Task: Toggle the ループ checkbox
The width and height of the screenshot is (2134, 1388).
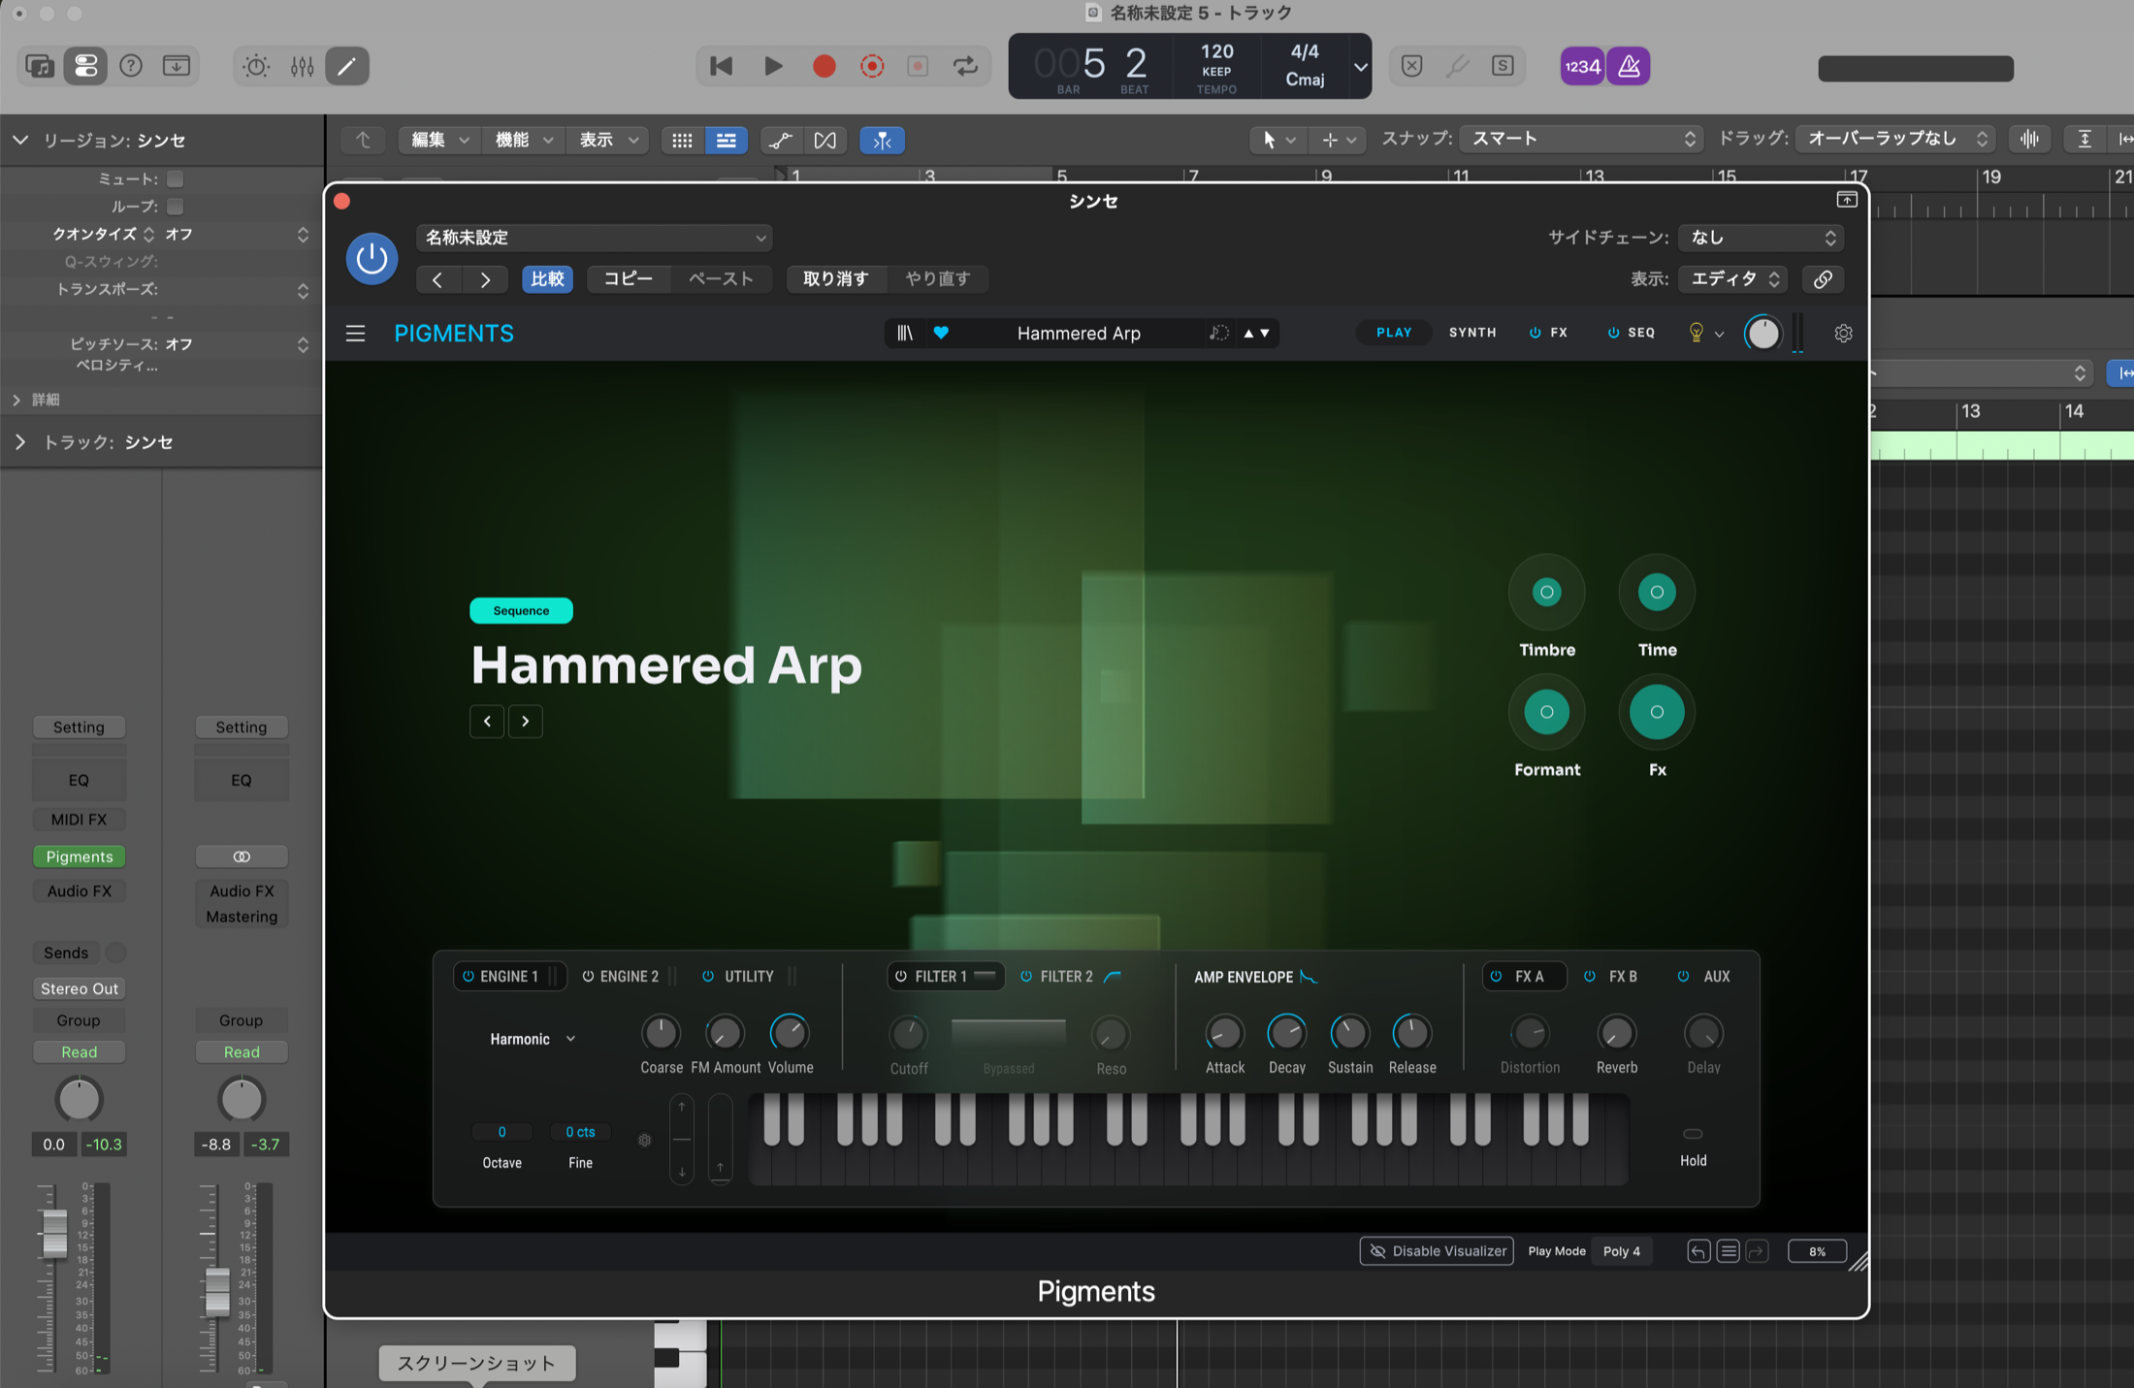Action: [x=175, y=206]
